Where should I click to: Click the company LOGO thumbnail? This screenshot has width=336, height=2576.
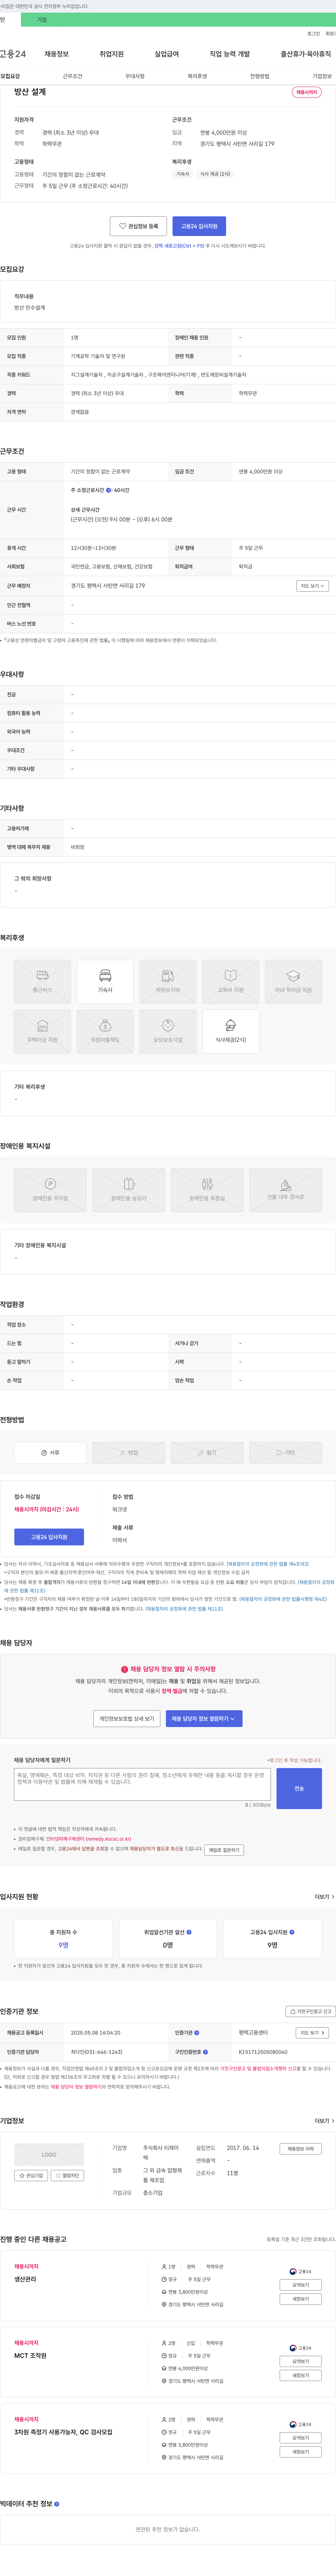click(49, 2154)
